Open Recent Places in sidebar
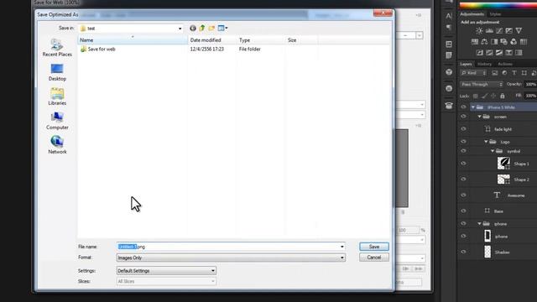Viewport: 537px width, 302px height. [57, 48]
